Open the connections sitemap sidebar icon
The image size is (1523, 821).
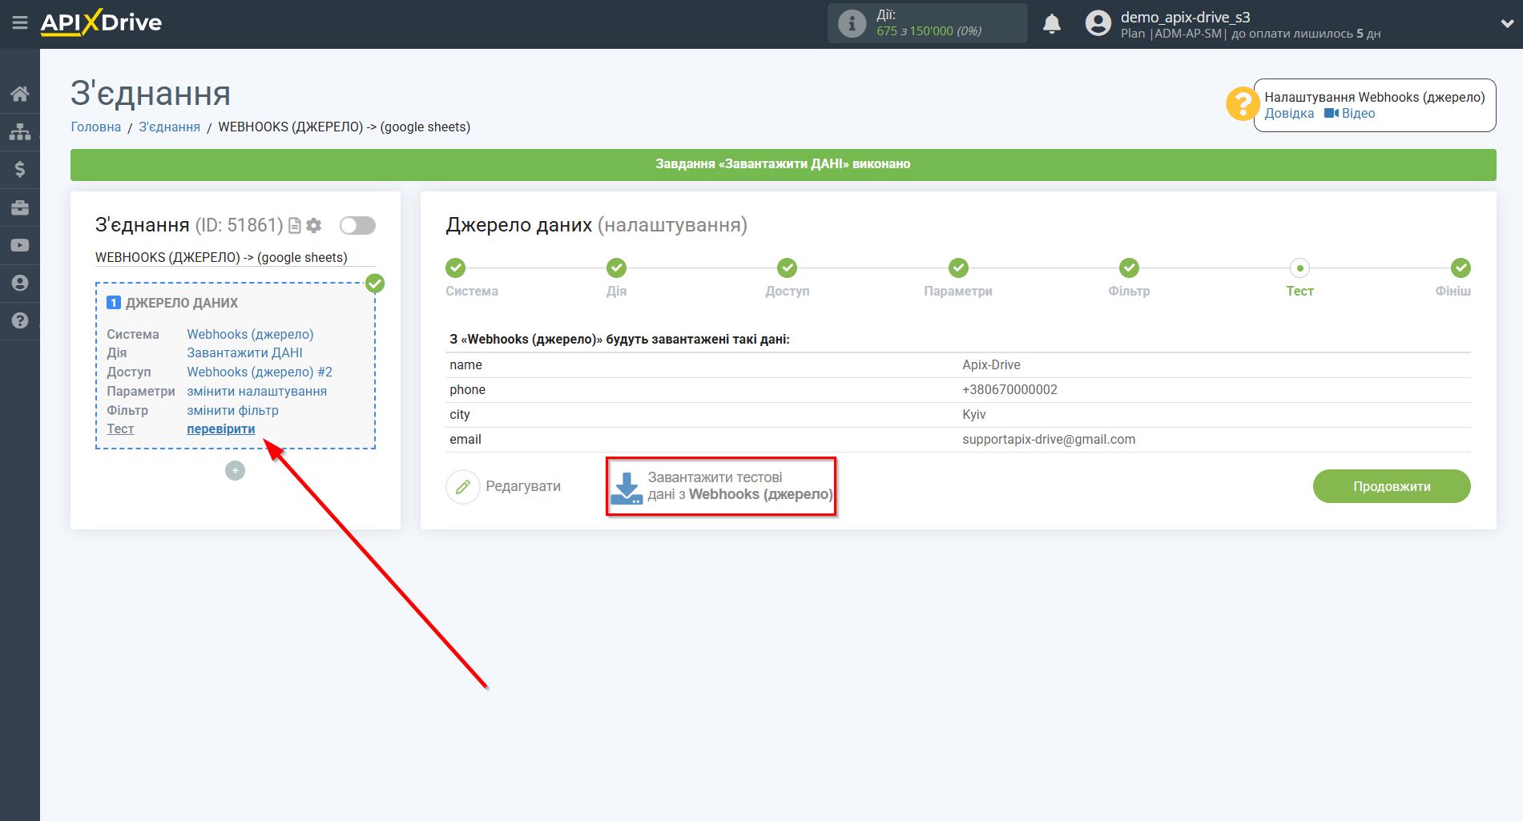(x=20, y=131)
